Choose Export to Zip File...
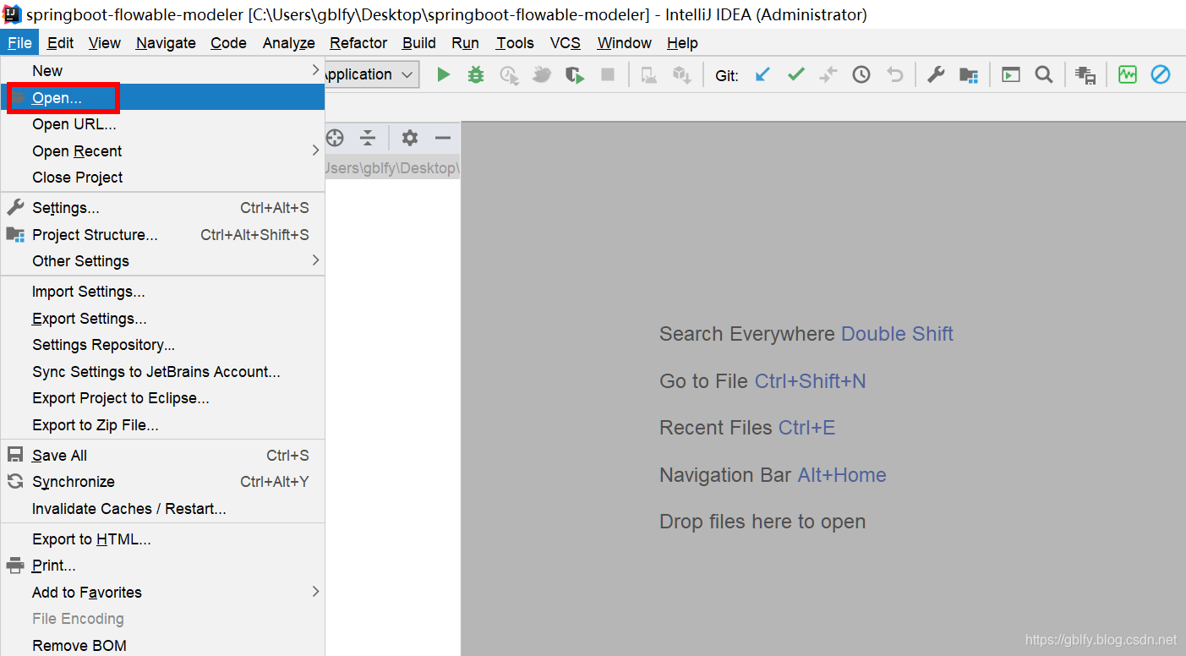 163,425
